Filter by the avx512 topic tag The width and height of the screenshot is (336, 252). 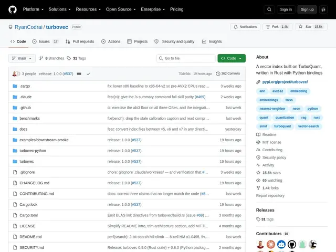pyautogui.click(x=278, y=91)
